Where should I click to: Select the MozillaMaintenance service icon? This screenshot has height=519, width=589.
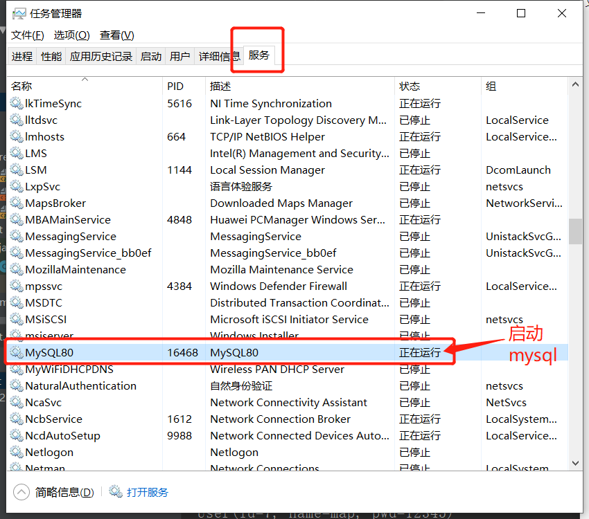tap(16, 269)
